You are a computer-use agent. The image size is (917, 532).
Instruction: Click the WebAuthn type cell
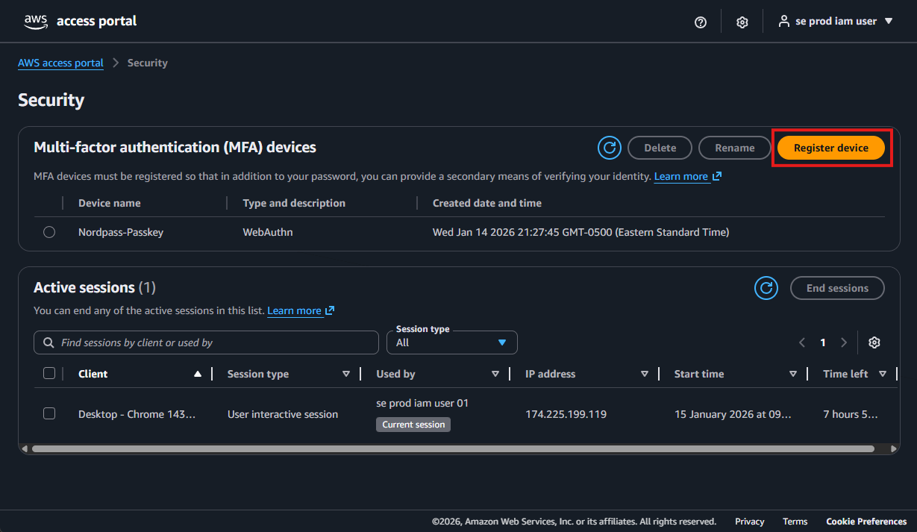click(x=268, y=232)
